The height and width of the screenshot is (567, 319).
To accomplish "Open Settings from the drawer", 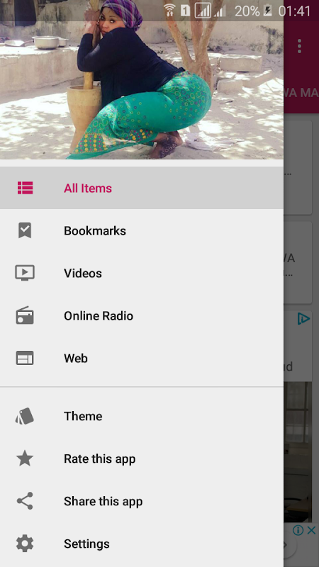I will coord(142,544).
